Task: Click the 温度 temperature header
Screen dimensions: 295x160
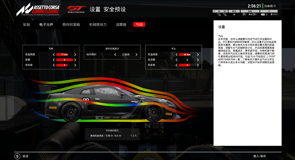Action: click(x=250, y=11)
